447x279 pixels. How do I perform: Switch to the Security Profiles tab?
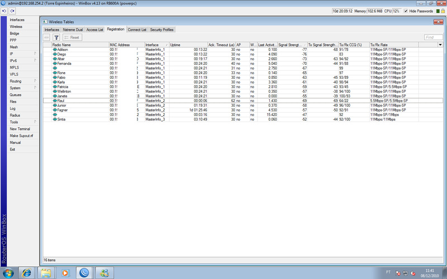point(161,30)
